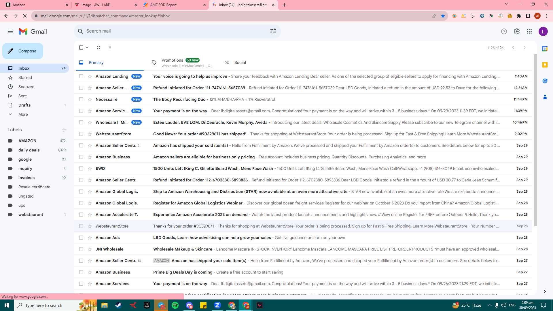This screenshot has height=311, width=553.
Task: Compose a new email
Action: click(x=23, y=51)
